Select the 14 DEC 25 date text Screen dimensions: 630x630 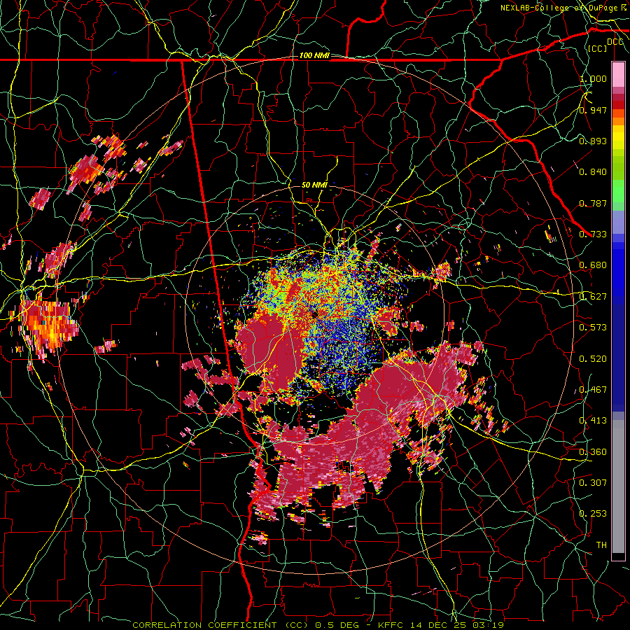439,625
